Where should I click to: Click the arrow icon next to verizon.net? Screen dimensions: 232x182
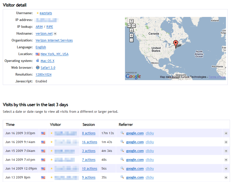click(55, 34)
